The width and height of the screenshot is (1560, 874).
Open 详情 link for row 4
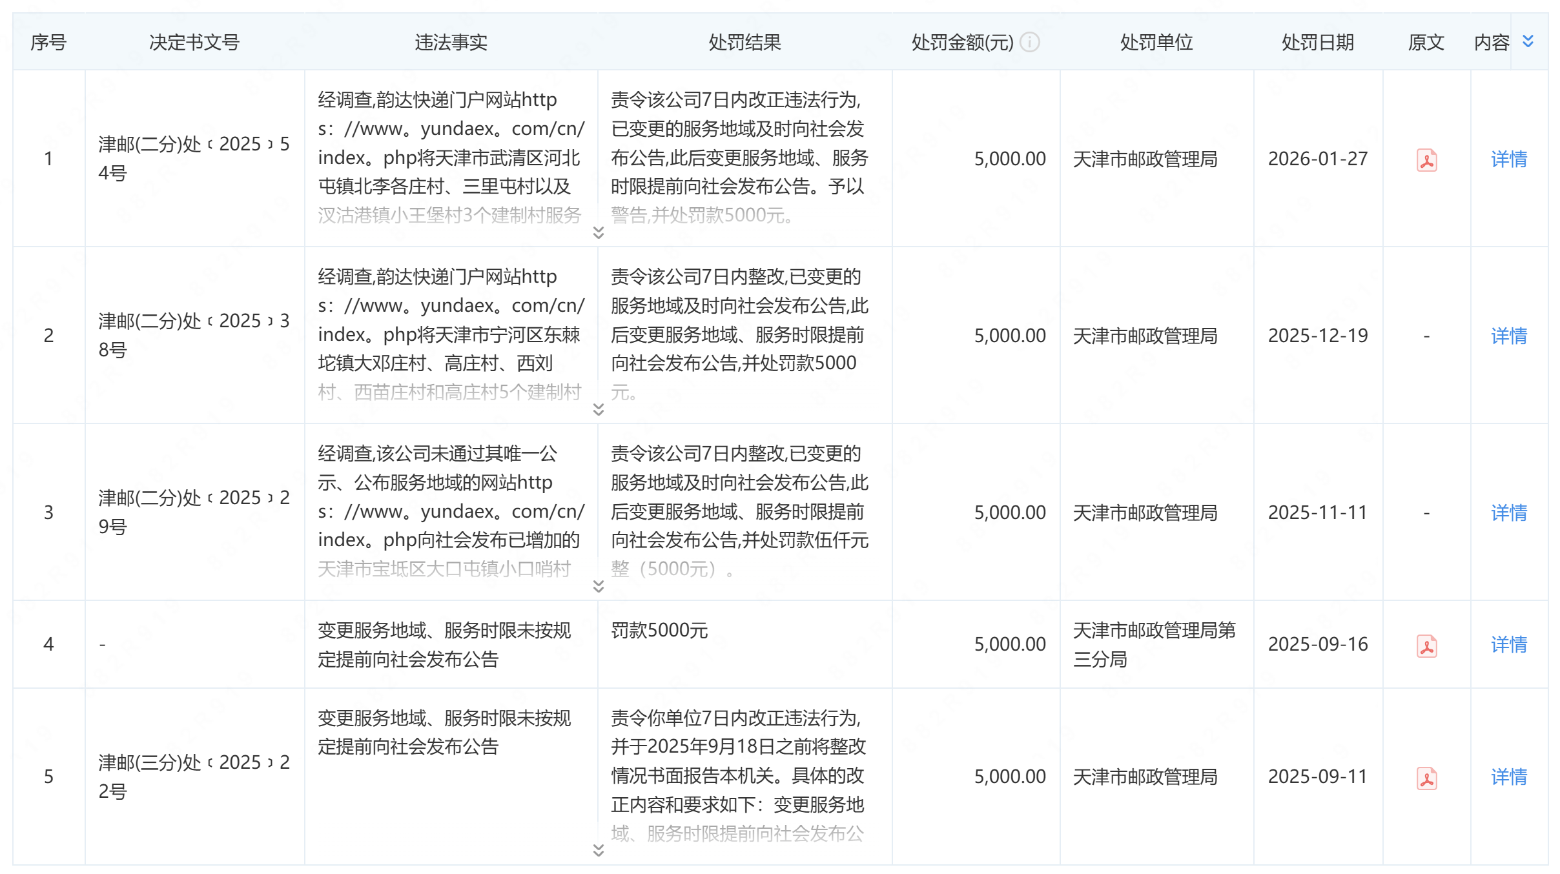1508,645
